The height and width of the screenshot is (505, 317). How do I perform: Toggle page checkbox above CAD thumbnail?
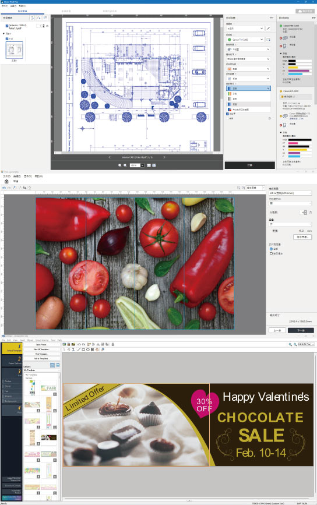[7, 38]
